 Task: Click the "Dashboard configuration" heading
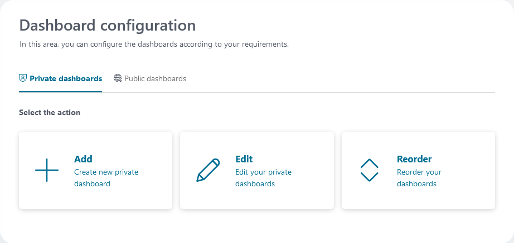(x=108, y=25)
